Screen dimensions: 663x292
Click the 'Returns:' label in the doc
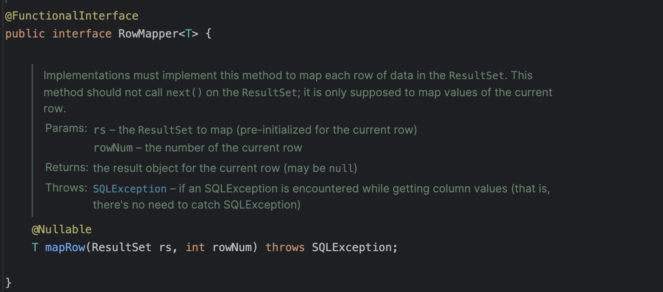coord(67,167)
